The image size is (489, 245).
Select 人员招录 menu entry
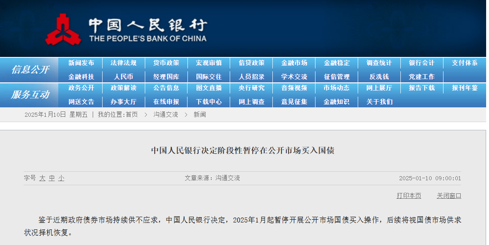click(x=251, y=77)
